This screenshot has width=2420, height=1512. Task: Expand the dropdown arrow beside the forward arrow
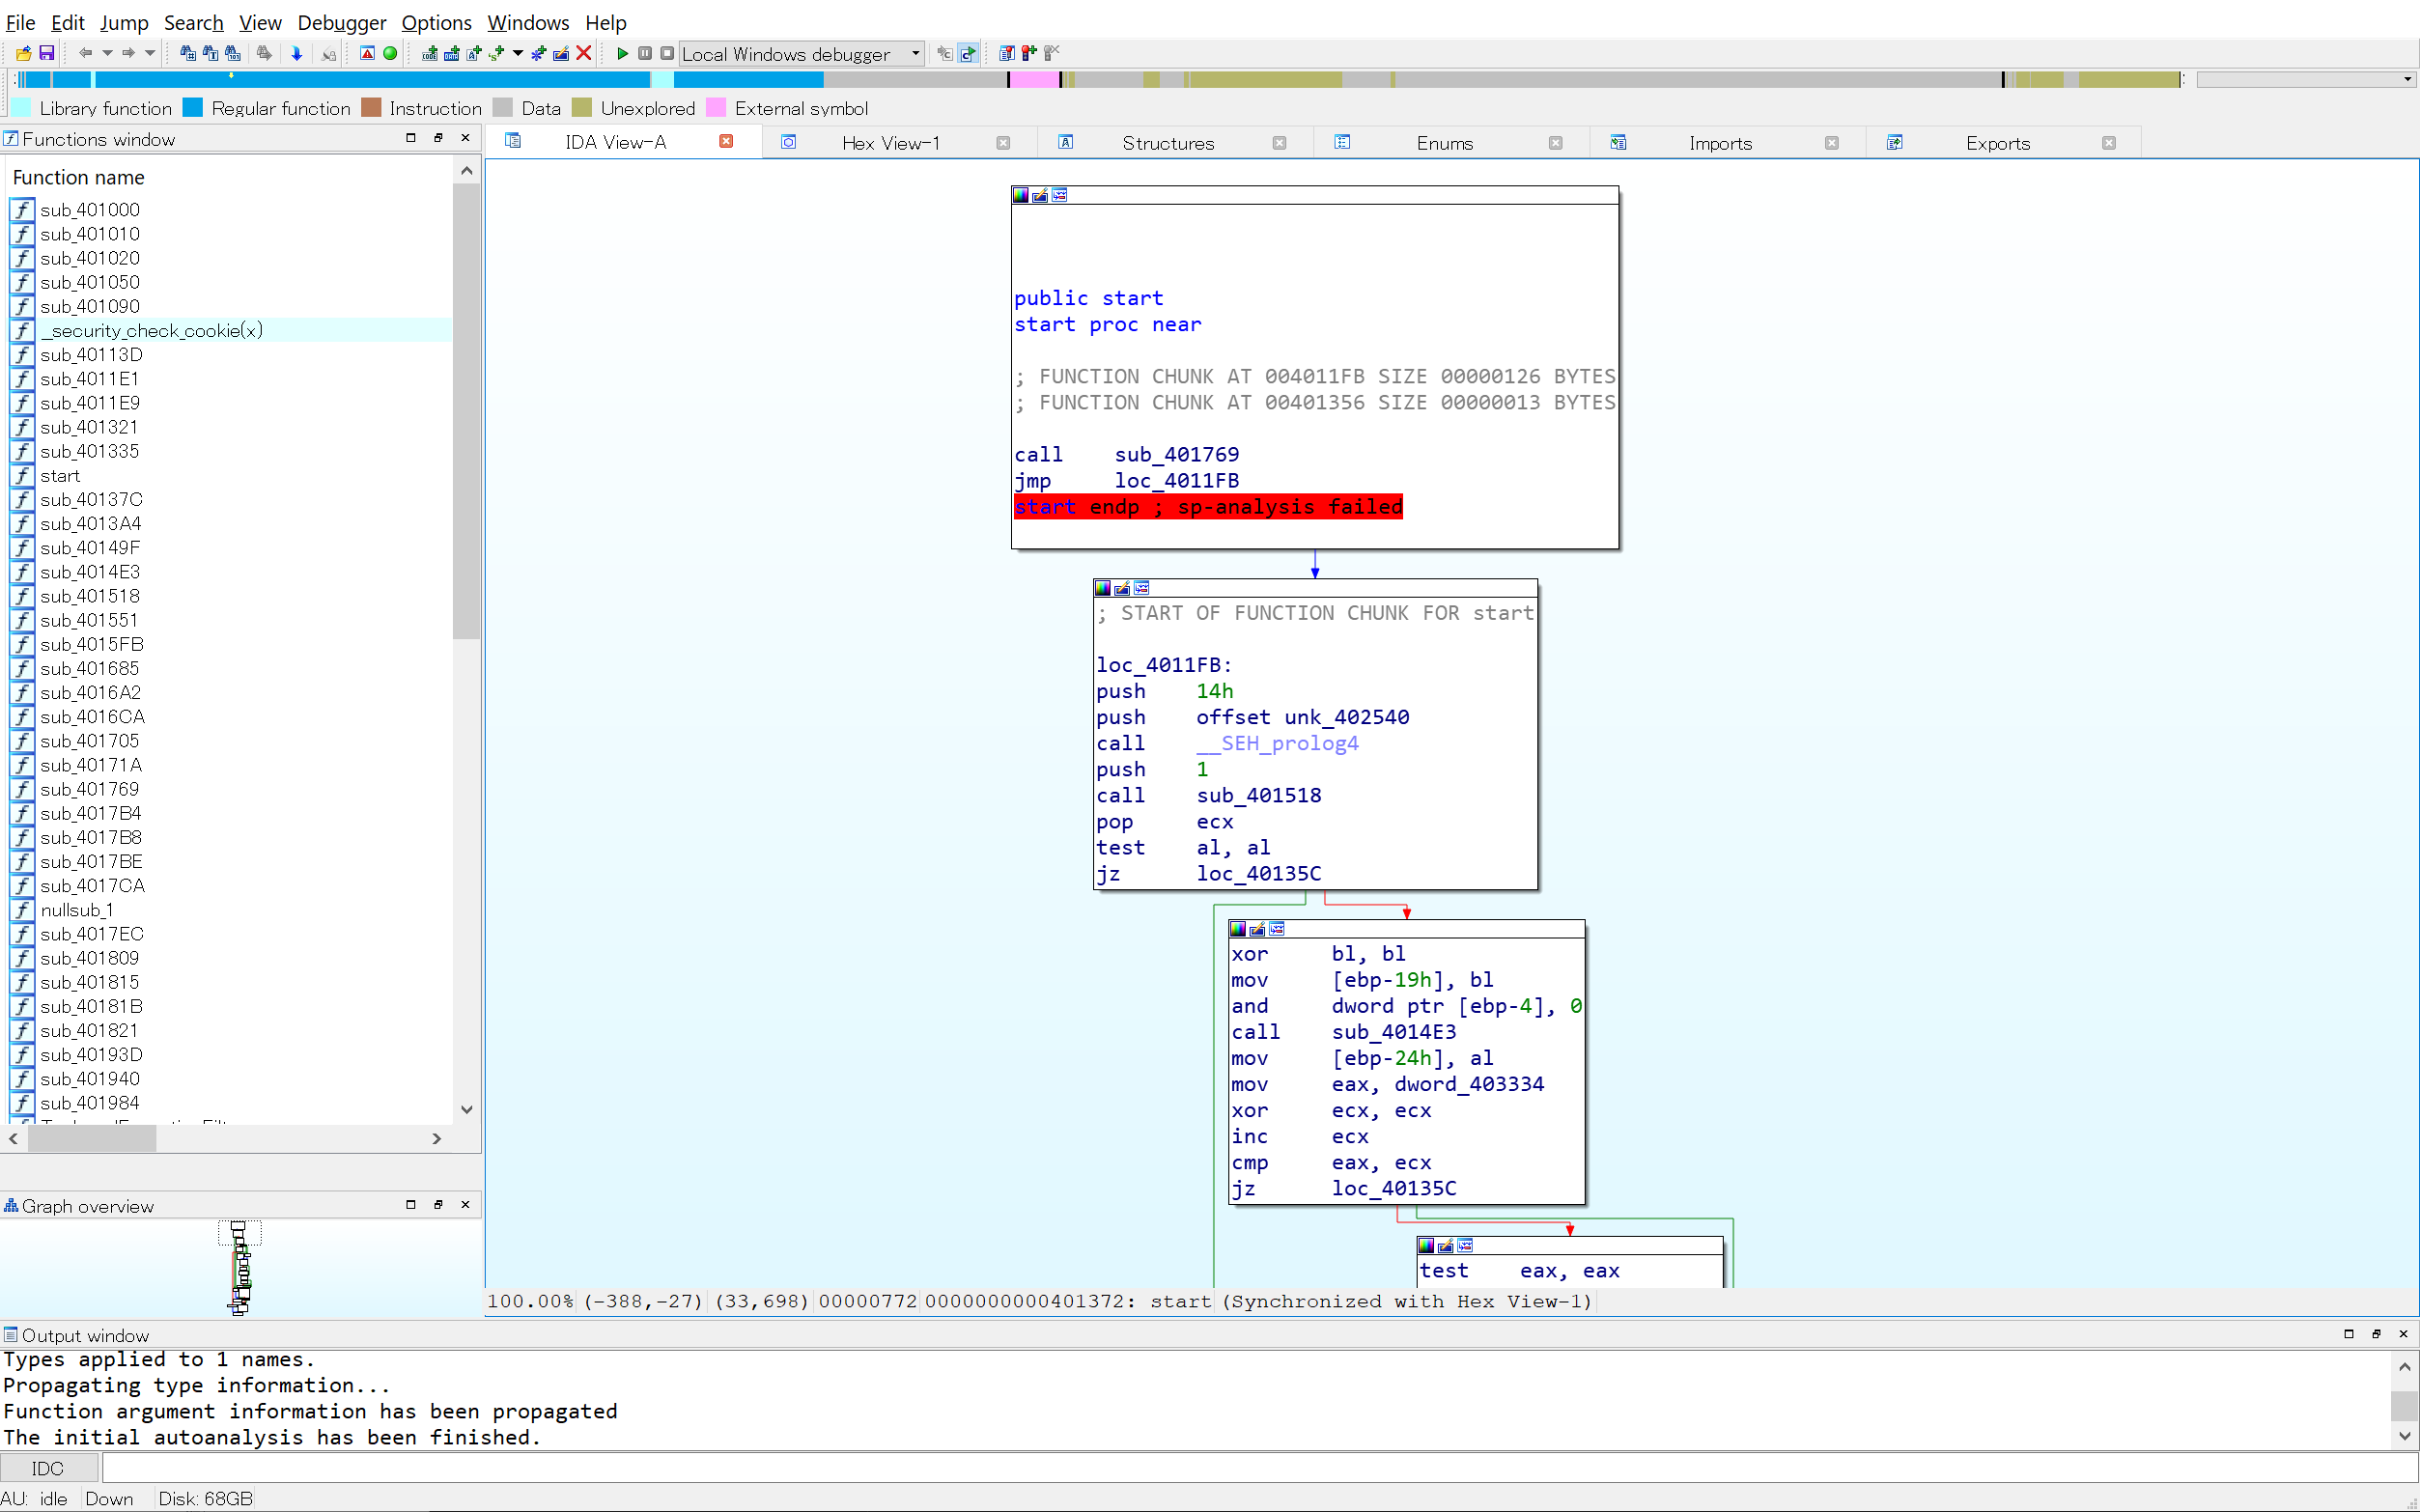click(150, 54)
